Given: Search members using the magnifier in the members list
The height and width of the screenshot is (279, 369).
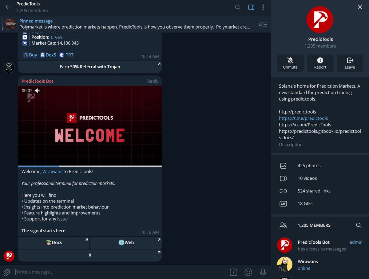Looking at the screenshot, I should tap(359, 225).
